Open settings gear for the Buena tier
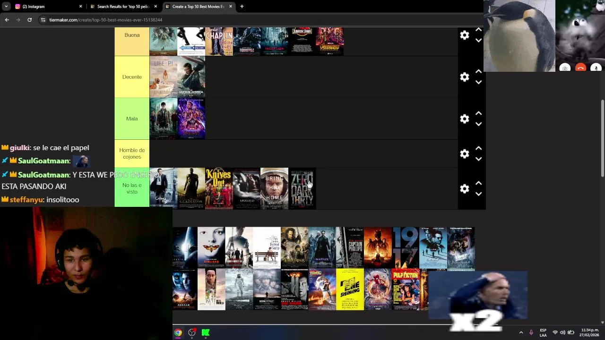Image resolution: width=605 pixels, height=340 pixels. (x=465, y=35)
